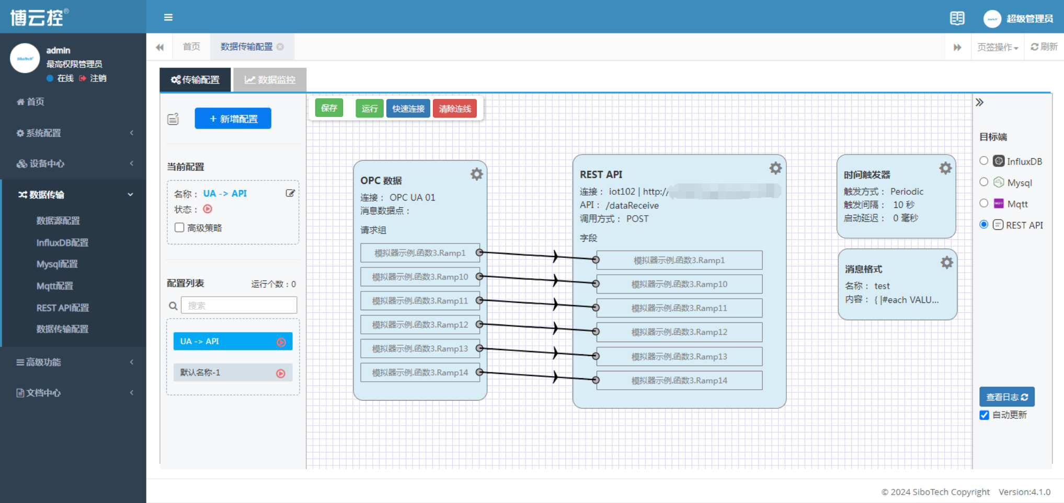Open the documentation book icon
The width and height of the screenshot is (1064, 503).
click(x=957, y=18)
